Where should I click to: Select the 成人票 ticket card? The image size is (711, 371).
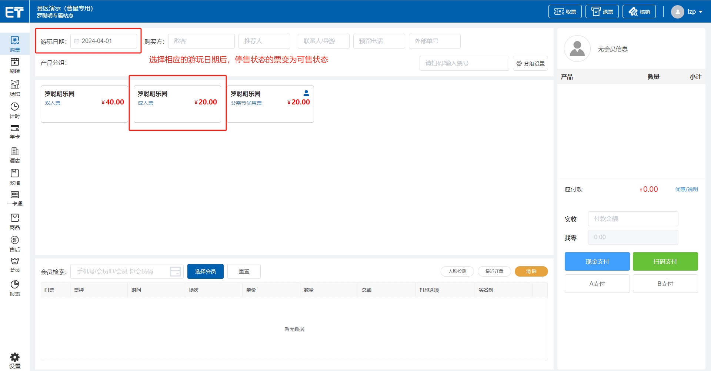coord(177,104)
